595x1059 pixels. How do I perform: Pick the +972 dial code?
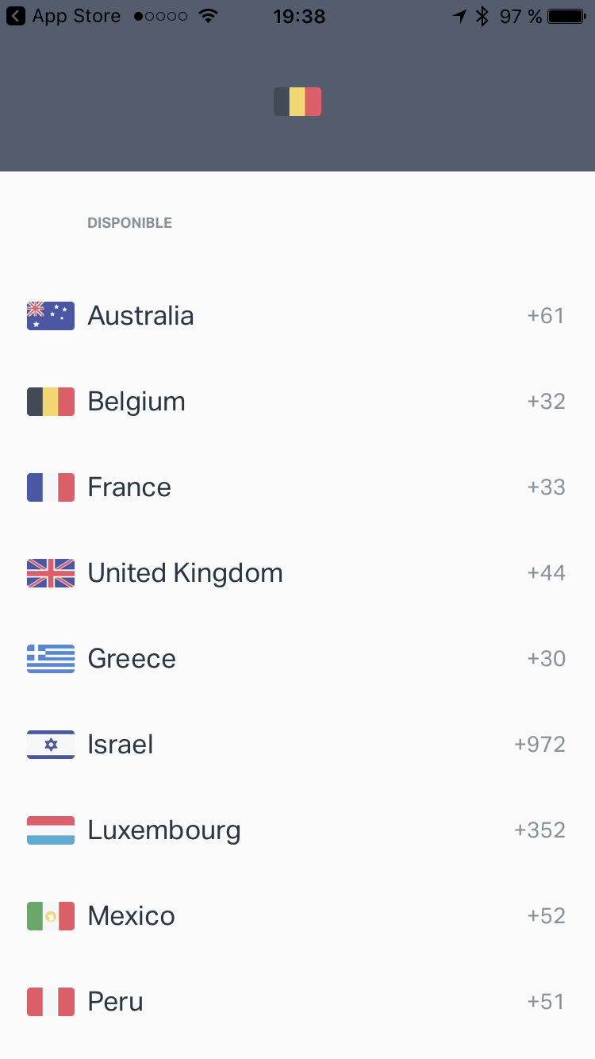coord(539,745)
